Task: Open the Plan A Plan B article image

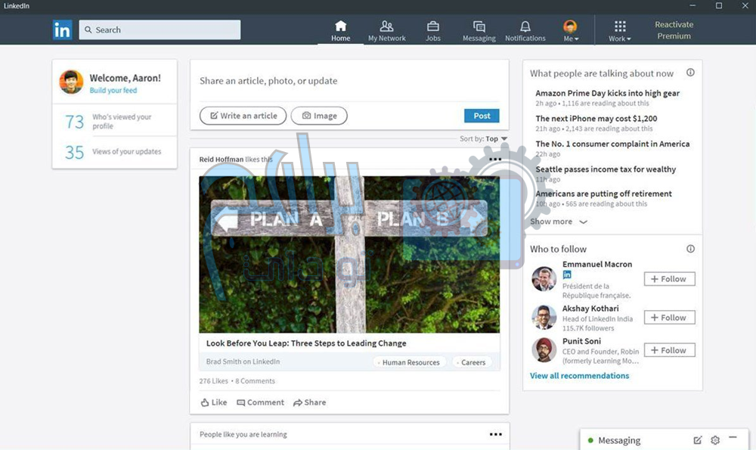Action: pos(349,254)
